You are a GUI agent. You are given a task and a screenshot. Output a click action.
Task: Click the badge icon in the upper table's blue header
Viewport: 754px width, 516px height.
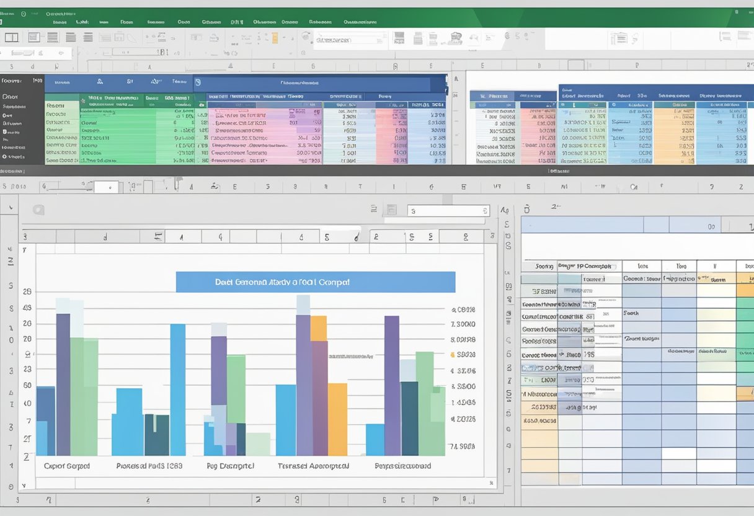tap(197, 81)
